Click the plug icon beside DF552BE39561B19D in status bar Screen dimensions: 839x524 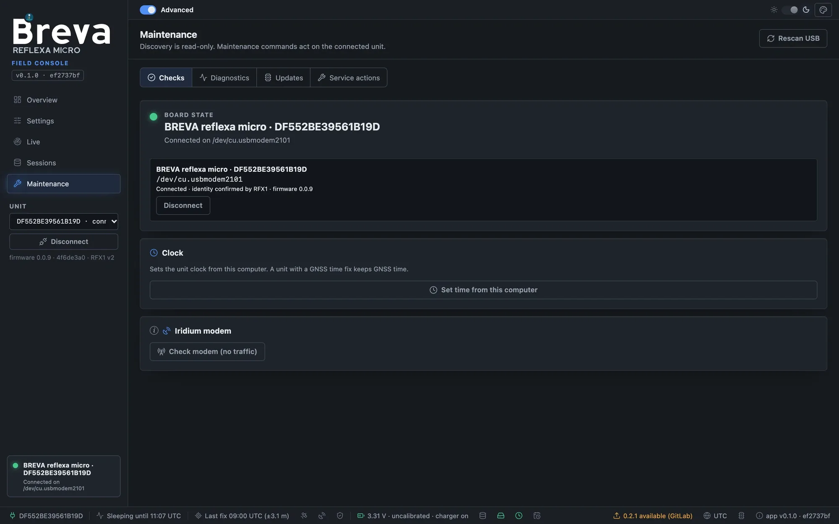tap(13, 516)
